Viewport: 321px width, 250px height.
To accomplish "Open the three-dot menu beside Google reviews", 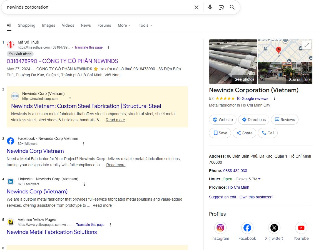I will [x=274, y=99].
